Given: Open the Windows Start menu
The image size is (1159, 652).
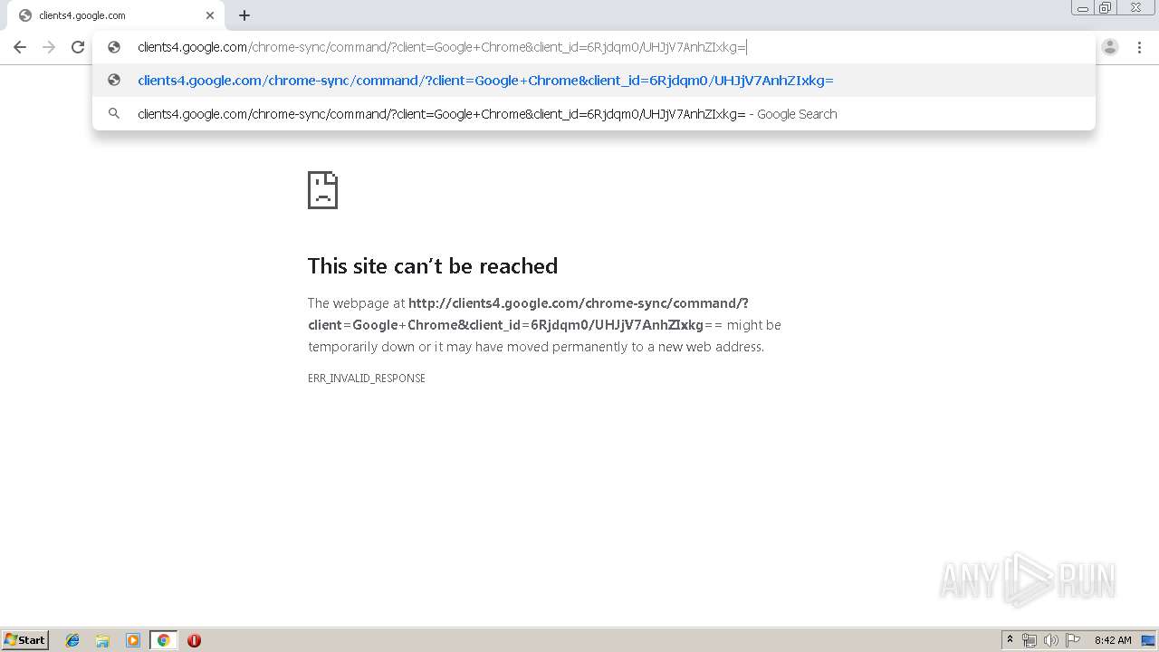Looking at the screenshot, I should click(25, 640).
